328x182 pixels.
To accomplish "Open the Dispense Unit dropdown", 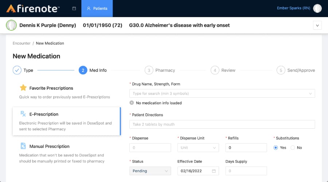I will [198, 148].
